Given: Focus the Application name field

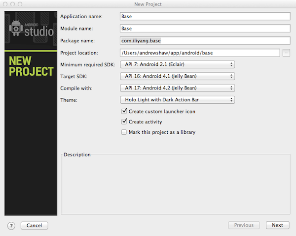Looking at the screenshot, I should [x=205, y=16].
